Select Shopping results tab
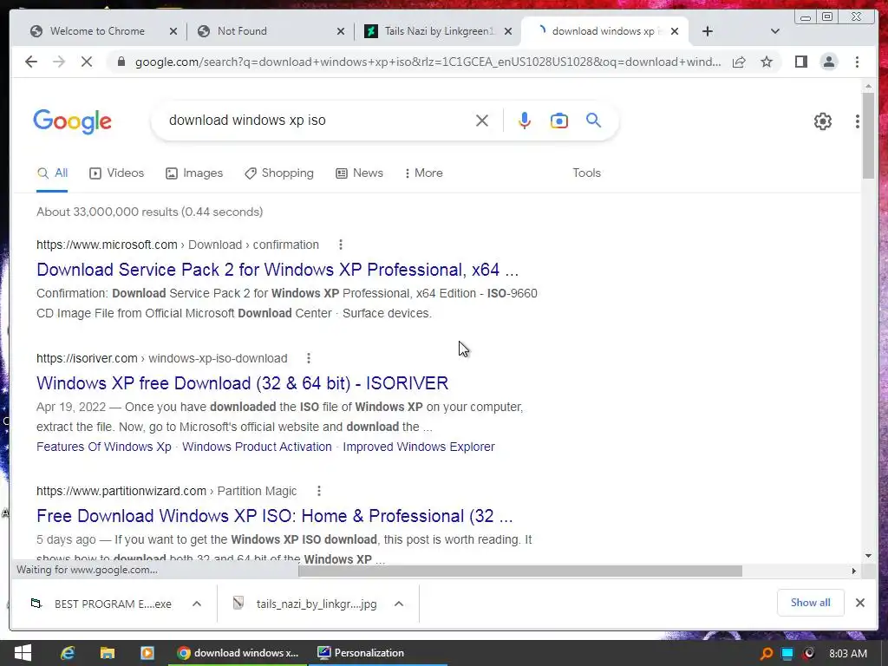Image resolution: width=888 pixels, height=666 pixels. [278, 173]
